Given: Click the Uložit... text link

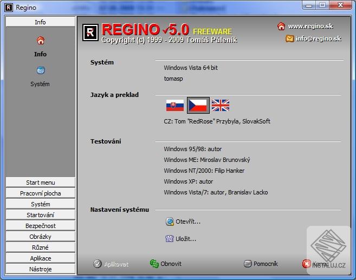Looking at the screenshot, I should click(x=186, y=239).
